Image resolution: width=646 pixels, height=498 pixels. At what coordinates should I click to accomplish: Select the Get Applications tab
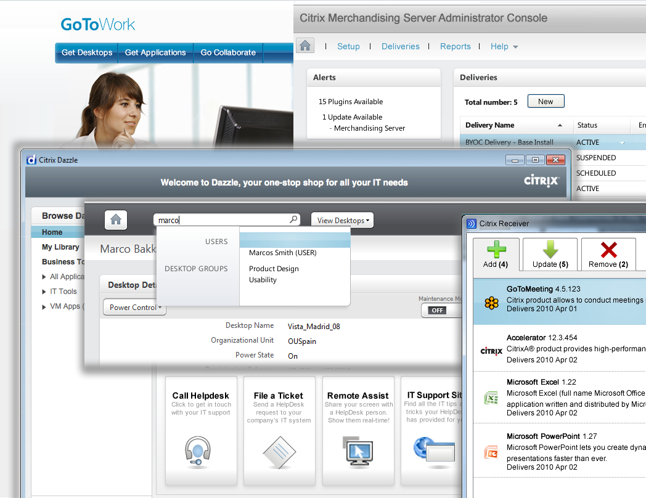point(155,53)
